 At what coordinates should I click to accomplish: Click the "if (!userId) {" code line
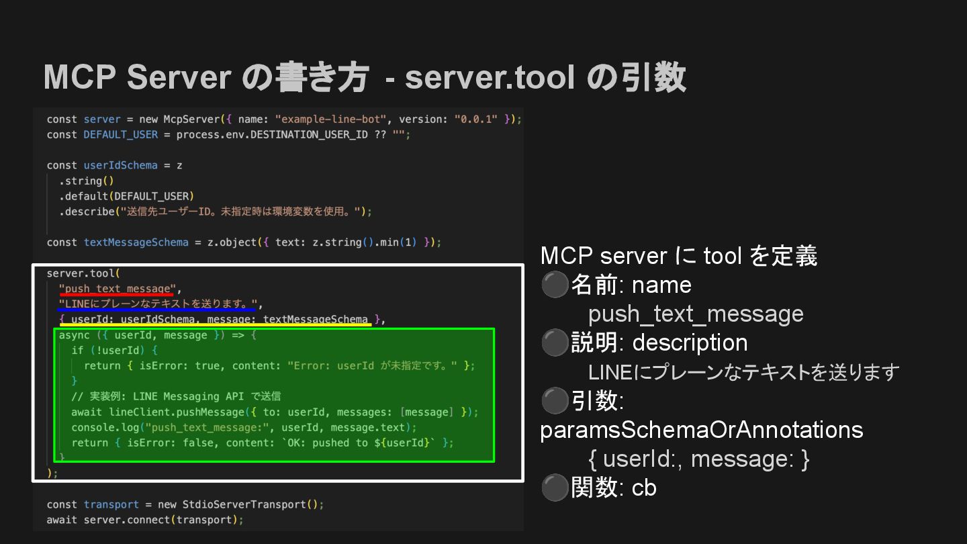click(114, 351)
